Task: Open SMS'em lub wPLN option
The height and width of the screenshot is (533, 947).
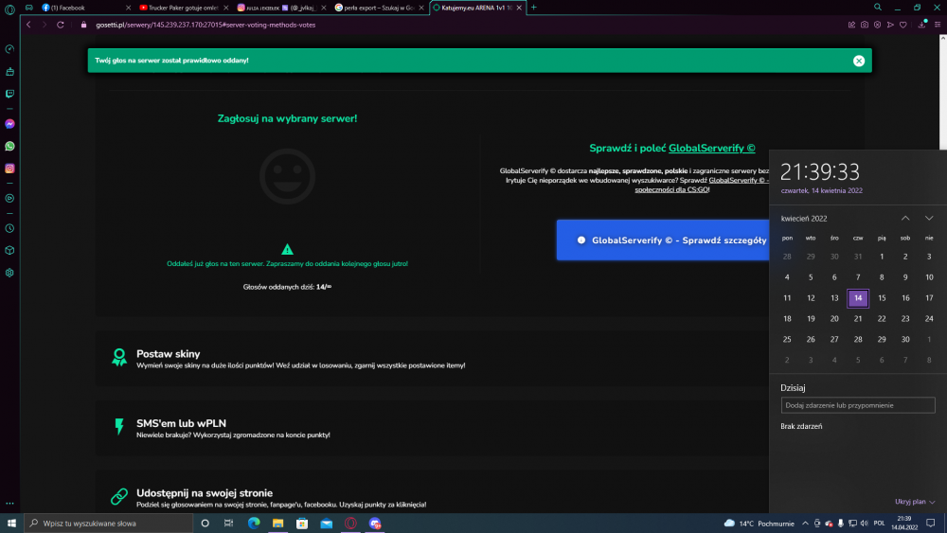Action: click(432, 428)
